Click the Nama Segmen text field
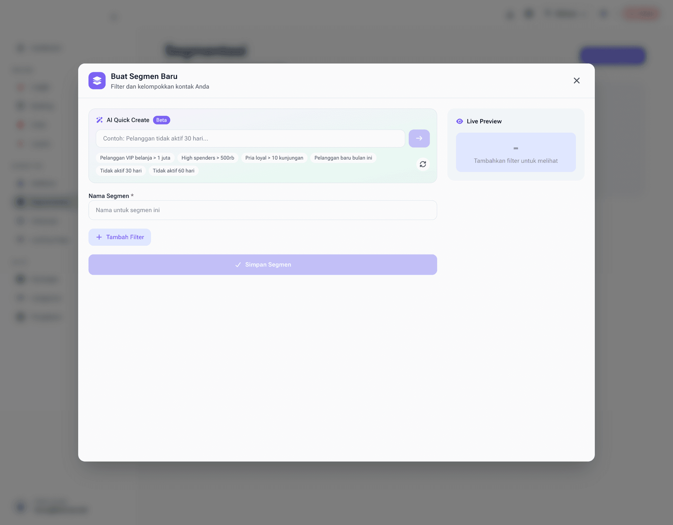673x525 pixels. [x=263, y=210]
